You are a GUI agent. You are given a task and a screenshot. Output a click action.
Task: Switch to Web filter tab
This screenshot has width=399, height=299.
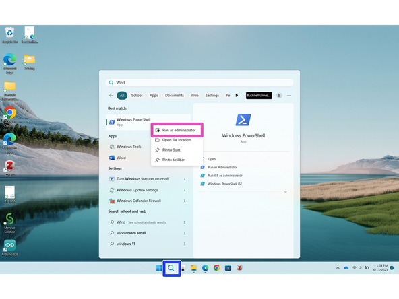(x=195, y=96)
